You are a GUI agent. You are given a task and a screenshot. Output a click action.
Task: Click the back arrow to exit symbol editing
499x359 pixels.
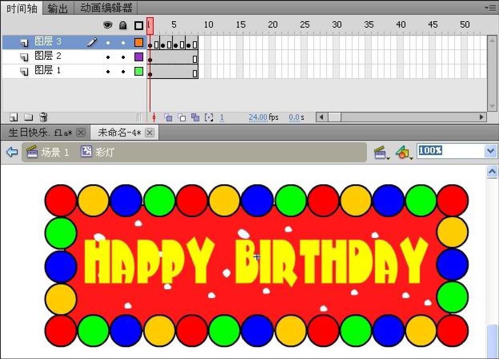click(12, 152)
